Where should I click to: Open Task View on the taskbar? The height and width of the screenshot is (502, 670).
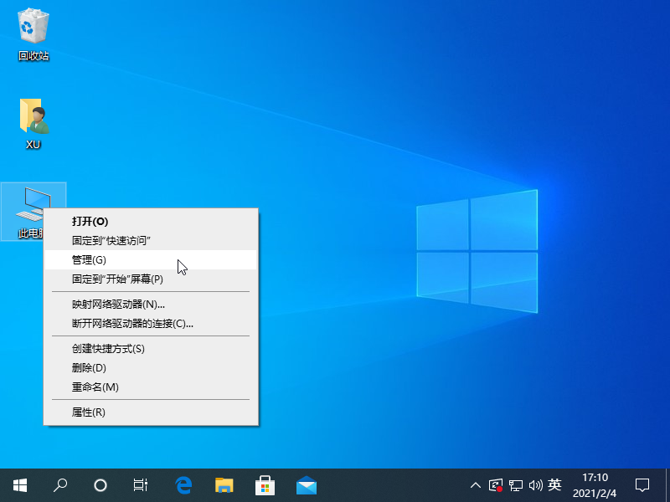[x=141, y=484]
